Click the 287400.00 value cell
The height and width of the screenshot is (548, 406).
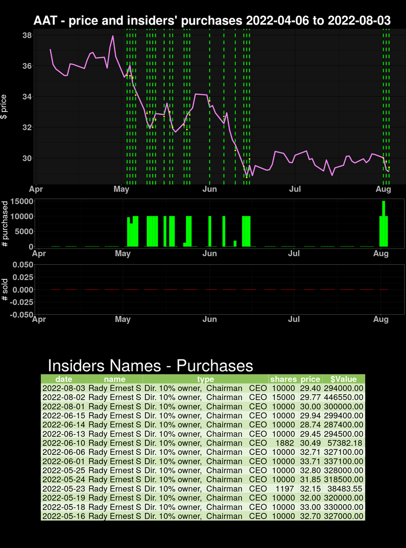(343, 425)
